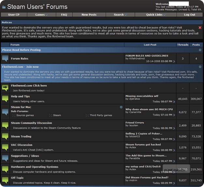
Task: Open the Source games sub-forum
Action: 25,115
